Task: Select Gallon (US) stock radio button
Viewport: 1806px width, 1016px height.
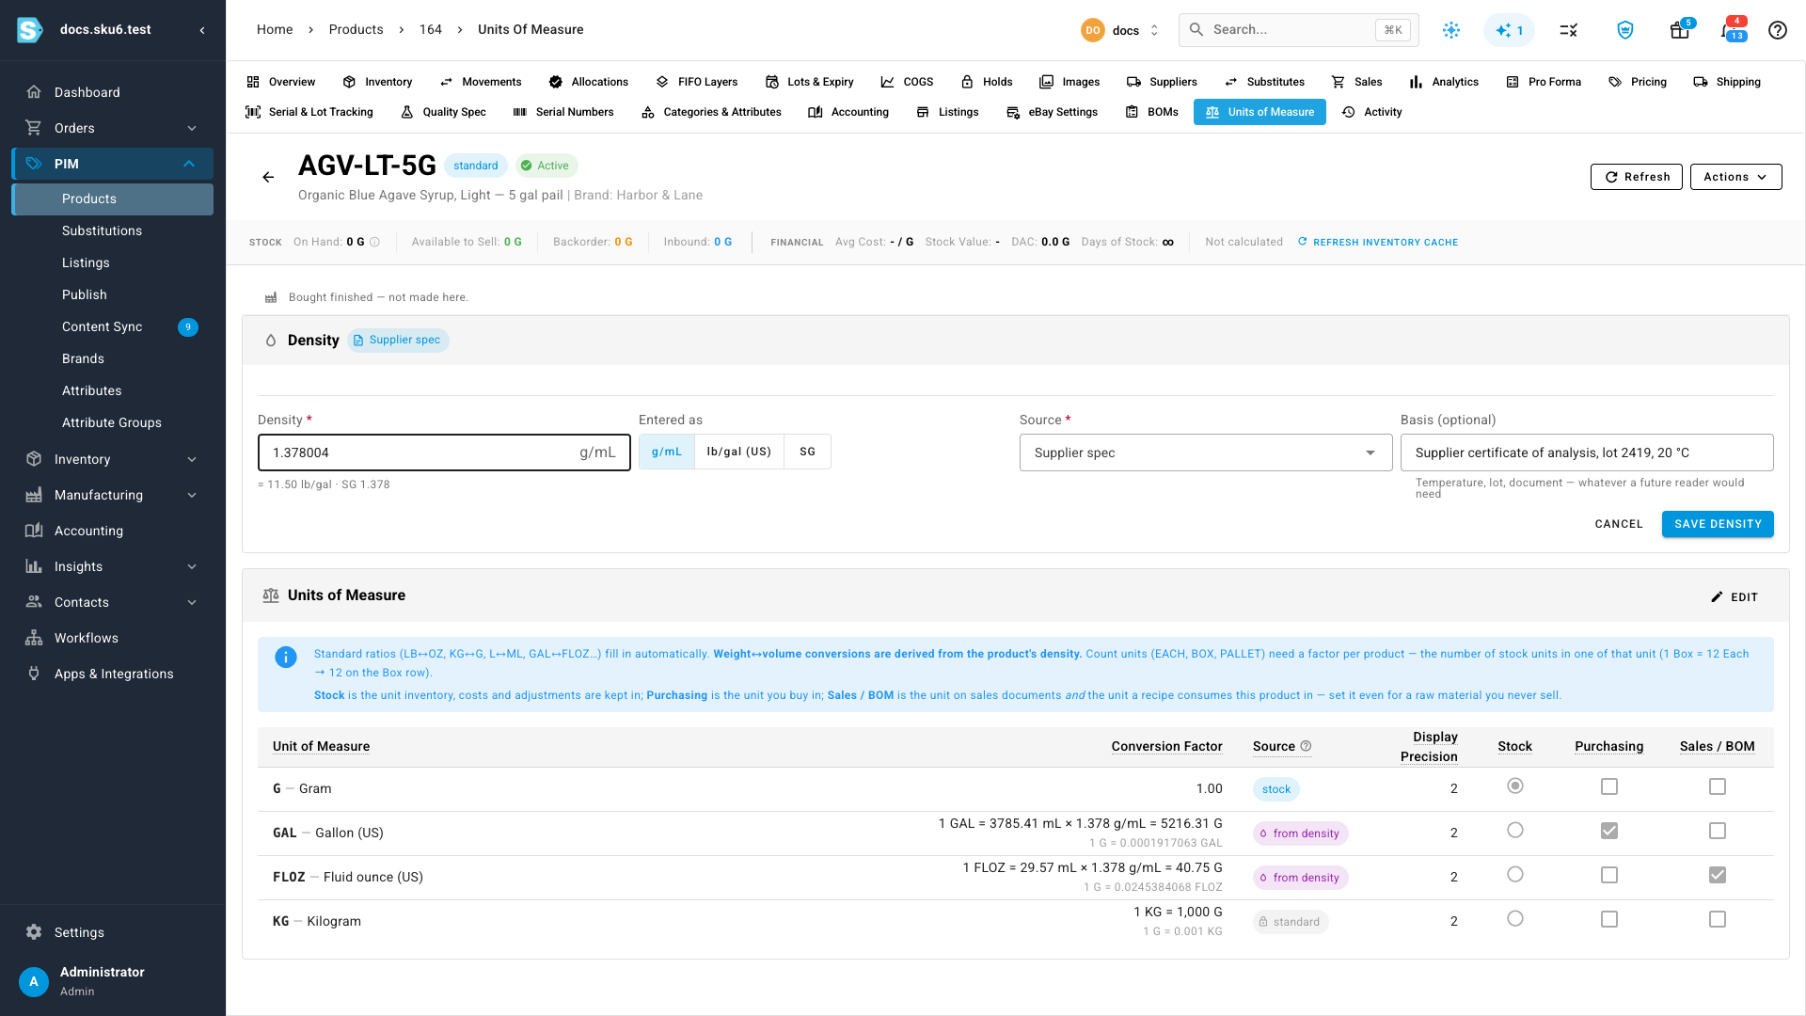Action: 1514,831
